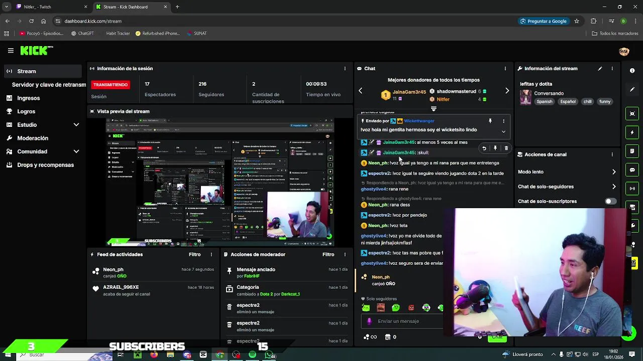The image size is (643, 361).
Task: Delete JainaGam3r45's skull message with the trash icon
Action: pyautogui.click(x=506, y=148)
